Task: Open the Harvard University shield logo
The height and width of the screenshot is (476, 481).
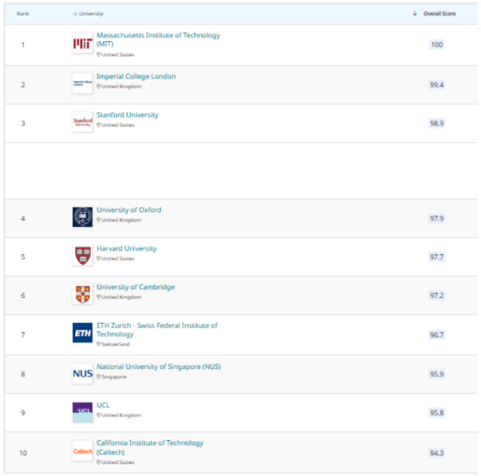Action: pos(83,255)
